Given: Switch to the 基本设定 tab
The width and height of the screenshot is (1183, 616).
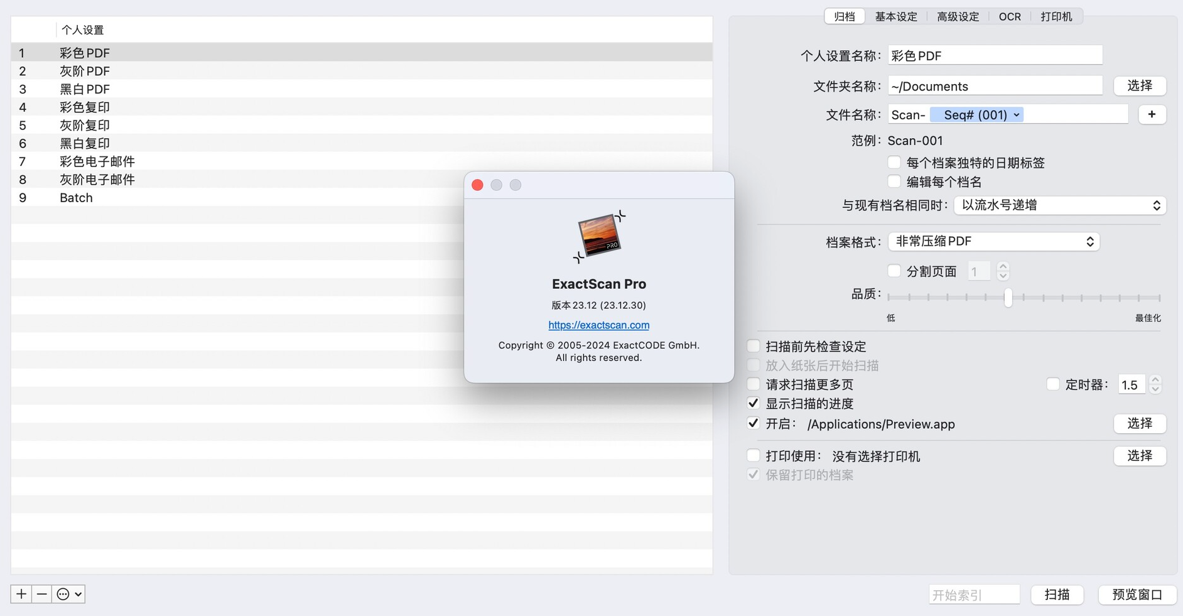Looking at the screenshot, I should (896, 17).
